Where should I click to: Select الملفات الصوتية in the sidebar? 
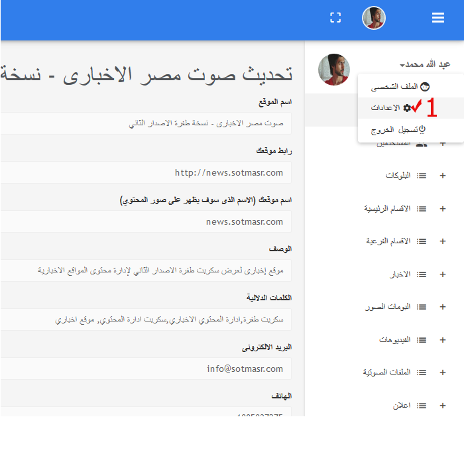(x=386, y=373)
